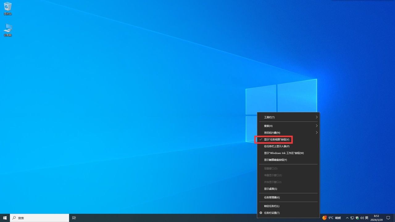Expand the 工具栏(T) submenu

pyautogui.click(x=289, y=117)
